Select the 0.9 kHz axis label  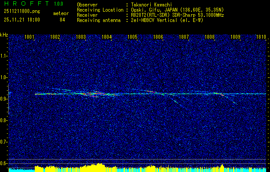coord(4,99)
